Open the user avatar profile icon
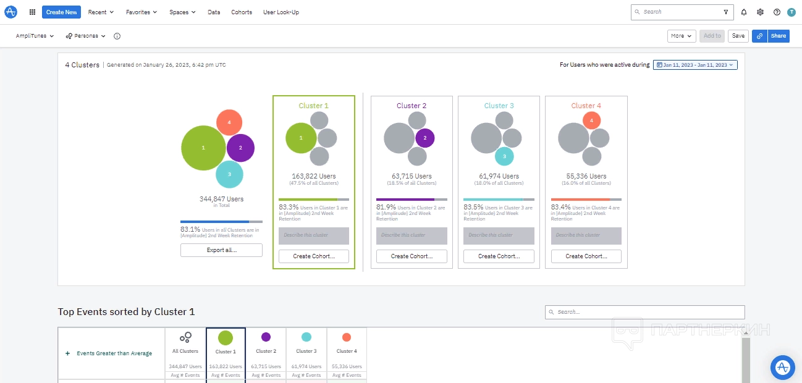 click(791, 12)
